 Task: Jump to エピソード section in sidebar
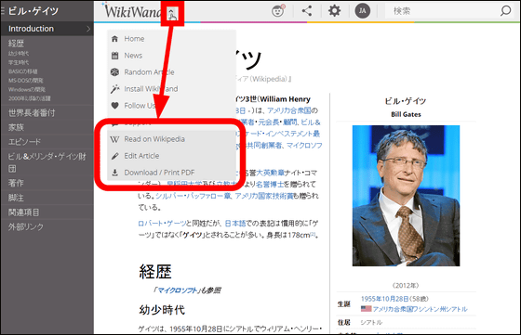coord(24,142)
